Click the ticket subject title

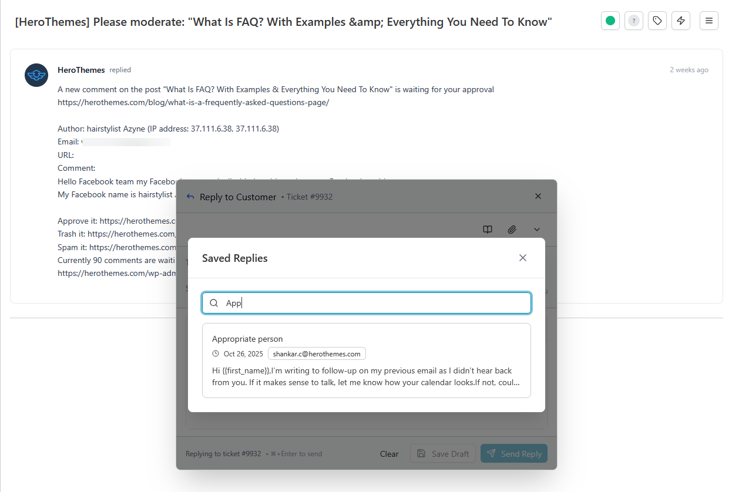coord(283,22)
